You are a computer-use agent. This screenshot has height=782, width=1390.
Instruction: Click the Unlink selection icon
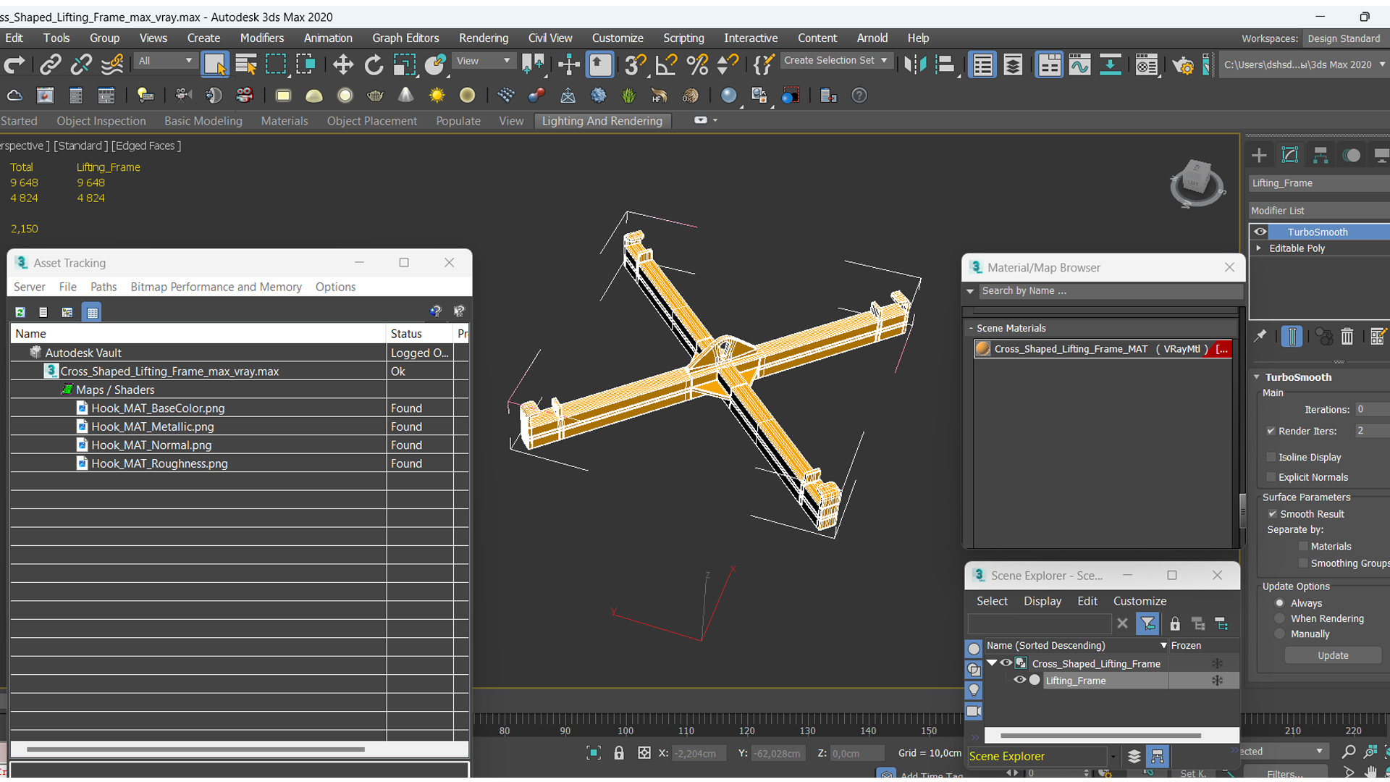click(81, 65)
